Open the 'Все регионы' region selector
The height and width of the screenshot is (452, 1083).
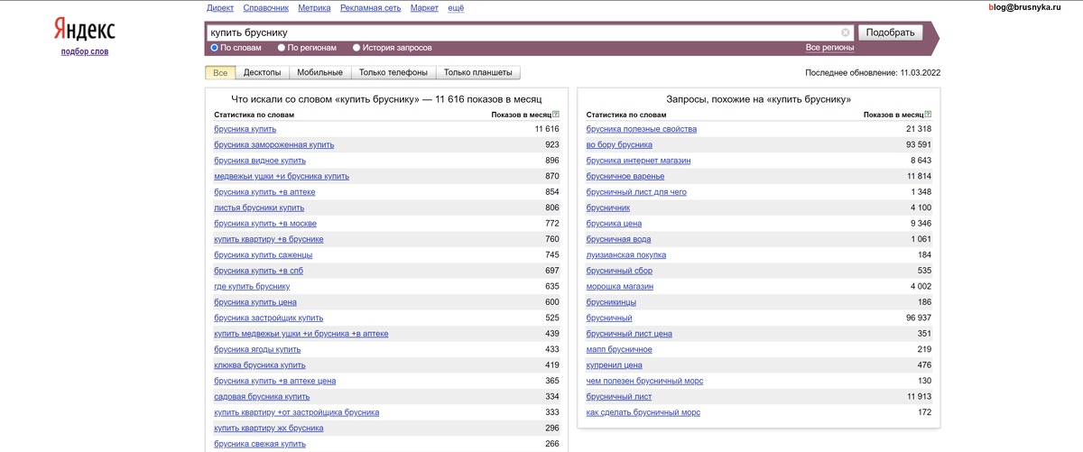point(829,47)
